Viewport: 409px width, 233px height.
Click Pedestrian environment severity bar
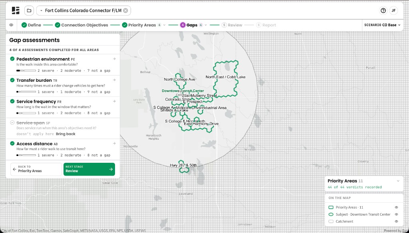pyautogui.click(x=26, y=71)
